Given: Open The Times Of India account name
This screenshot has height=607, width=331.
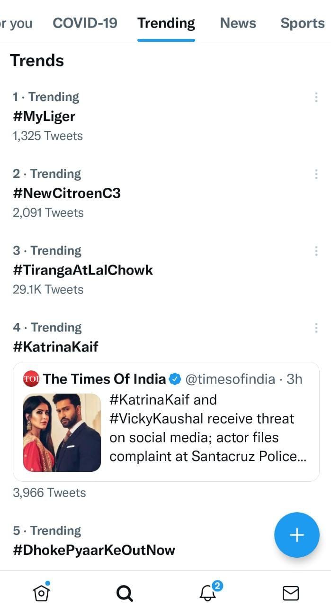Looking at the screenshot, I should click(x=105, y=379).
